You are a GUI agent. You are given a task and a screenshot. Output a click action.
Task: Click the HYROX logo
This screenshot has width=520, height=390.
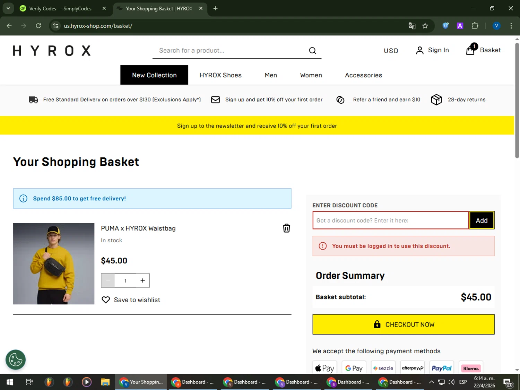point(52,51)
